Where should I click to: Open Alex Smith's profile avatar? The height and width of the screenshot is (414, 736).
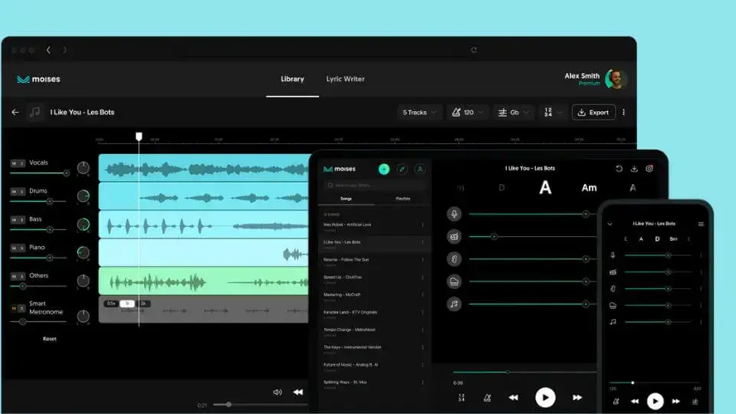pos(616,79)
